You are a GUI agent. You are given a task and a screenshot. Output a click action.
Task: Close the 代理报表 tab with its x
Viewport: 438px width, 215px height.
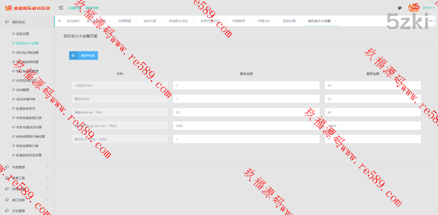coord(251,21)
